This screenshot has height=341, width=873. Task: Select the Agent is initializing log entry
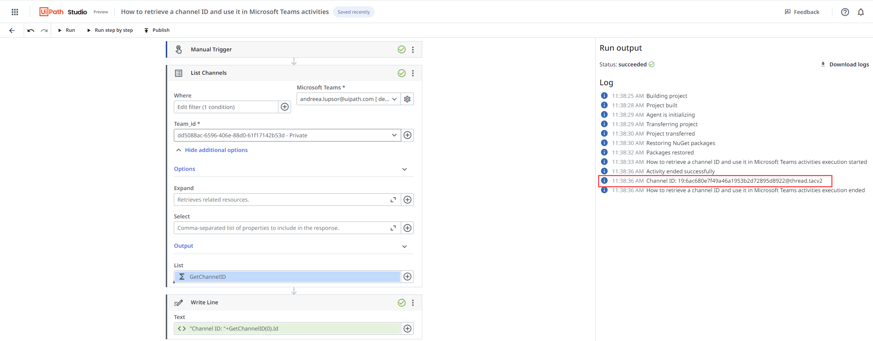click(647, 115)
